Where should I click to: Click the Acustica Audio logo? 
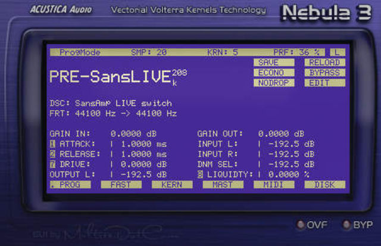point(61,10)
